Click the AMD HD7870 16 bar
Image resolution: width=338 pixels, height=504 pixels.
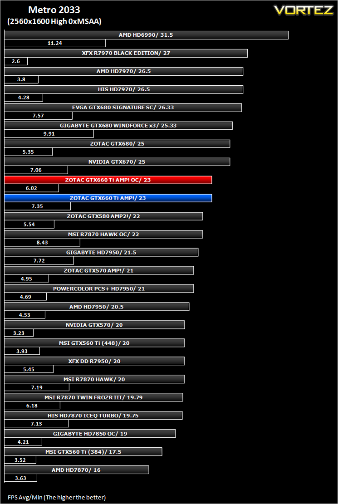[77, 470]
